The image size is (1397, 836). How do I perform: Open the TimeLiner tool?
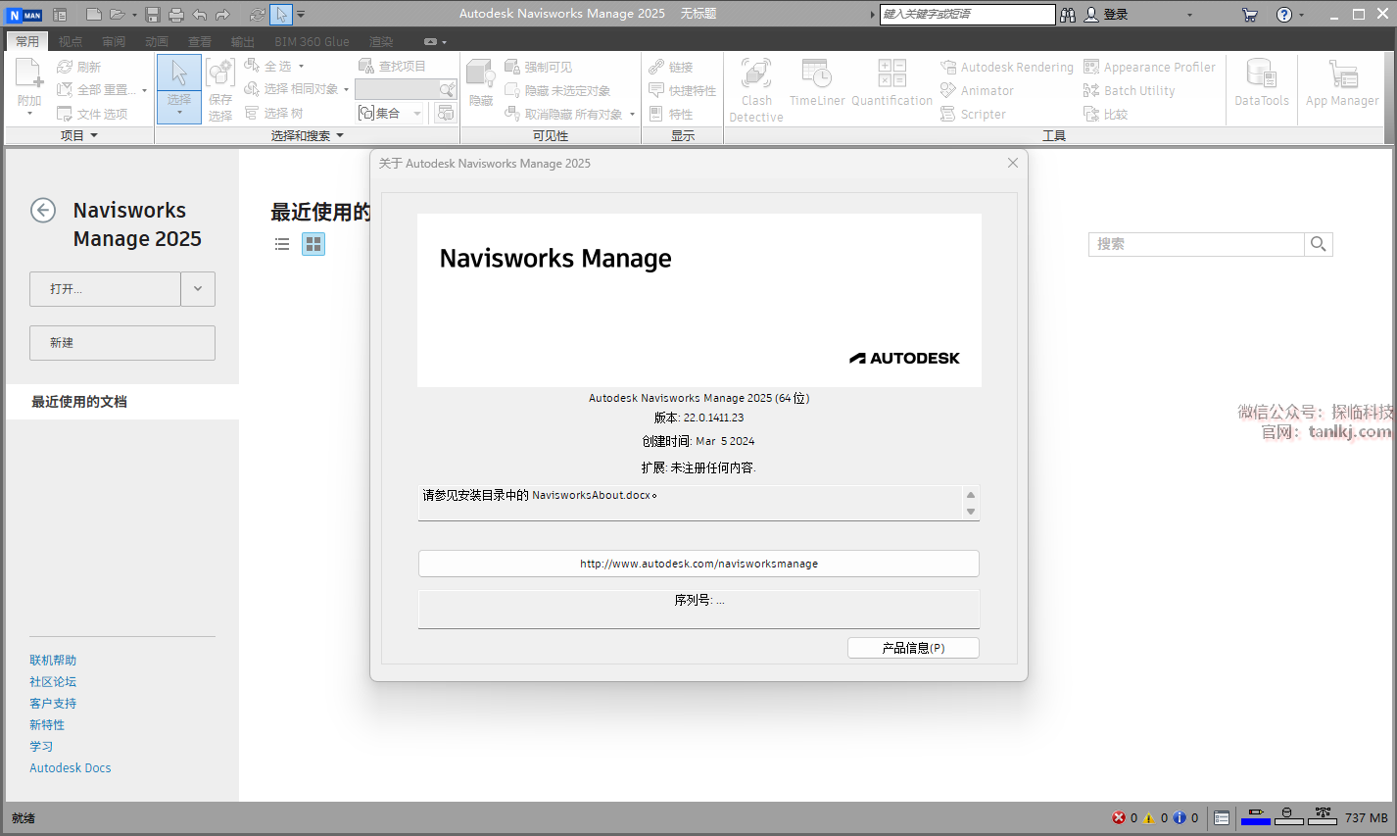coord(816,74)
